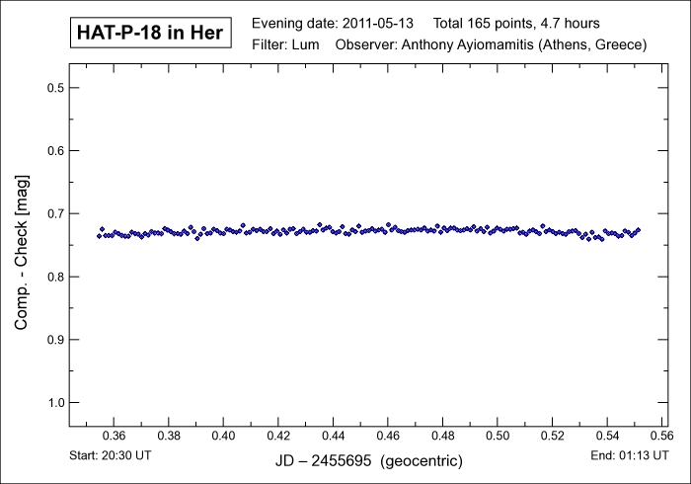Click the 0.9 tick label on y-axis
The height and width of the screenshot is (484, 691).
point(55,340)
